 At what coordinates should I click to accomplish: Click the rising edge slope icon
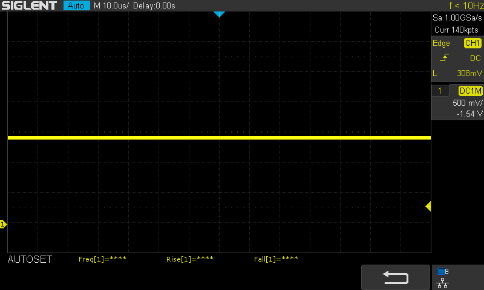pyautogui.click(x=444, y=57)
